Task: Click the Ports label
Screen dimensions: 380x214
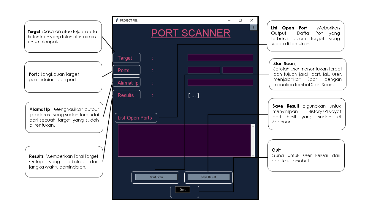Action: tap(123, 70)
